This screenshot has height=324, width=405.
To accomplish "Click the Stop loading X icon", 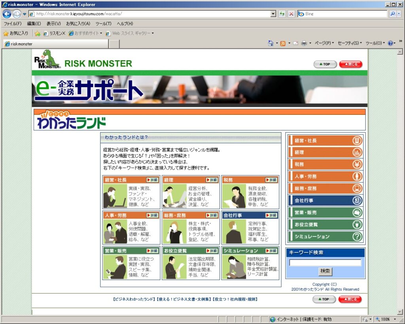I will coord(291,14).
